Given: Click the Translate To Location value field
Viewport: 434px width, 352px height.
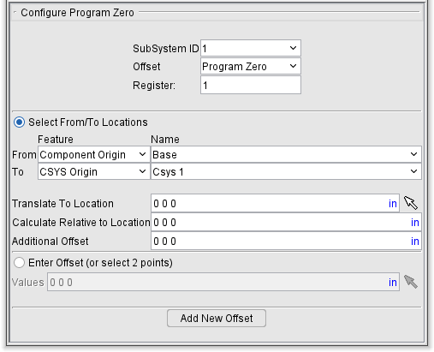Looking at the screenshot, I should (275, 203).
